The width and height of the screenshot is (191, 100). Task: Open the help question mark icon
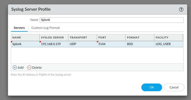coord(181,9)
